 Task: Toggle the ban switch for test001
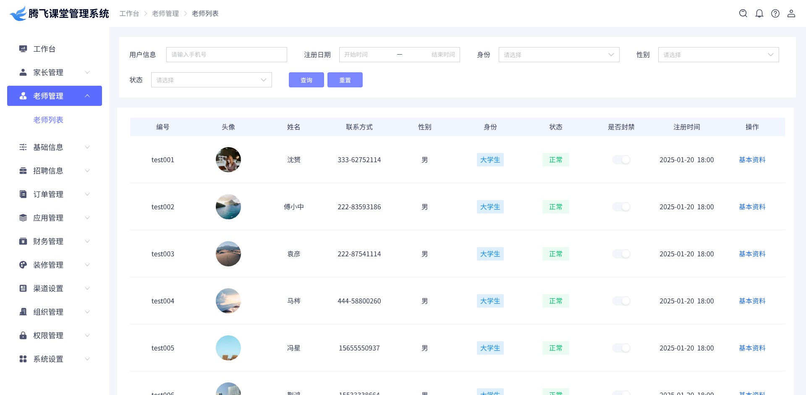621,160
